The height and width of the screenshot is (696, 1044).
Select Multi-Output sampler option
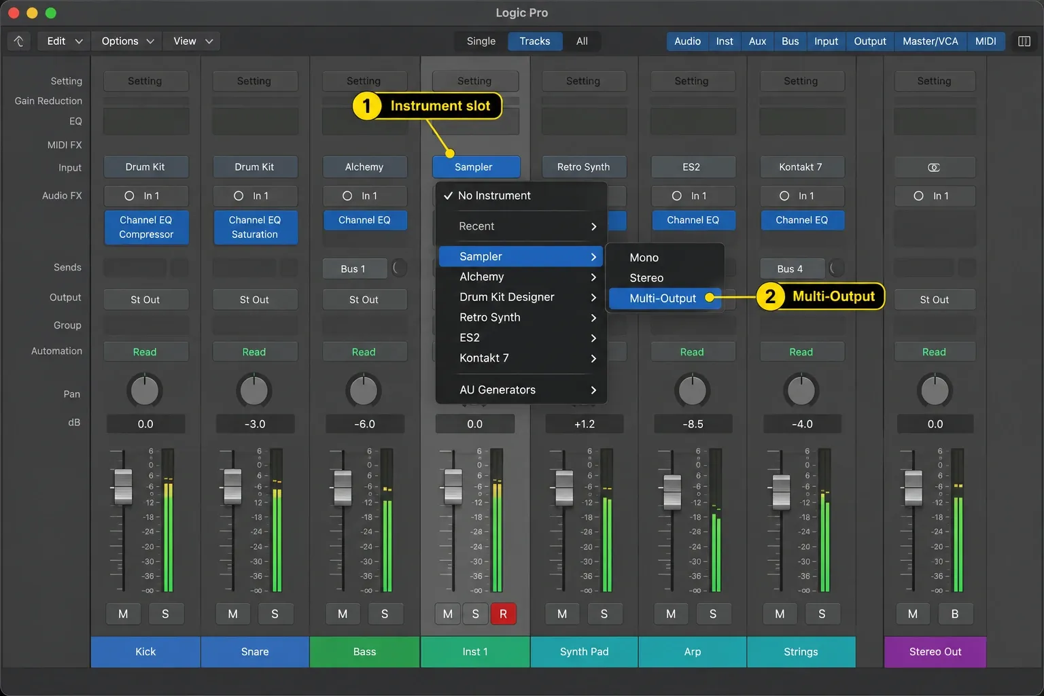pos(665,298)
